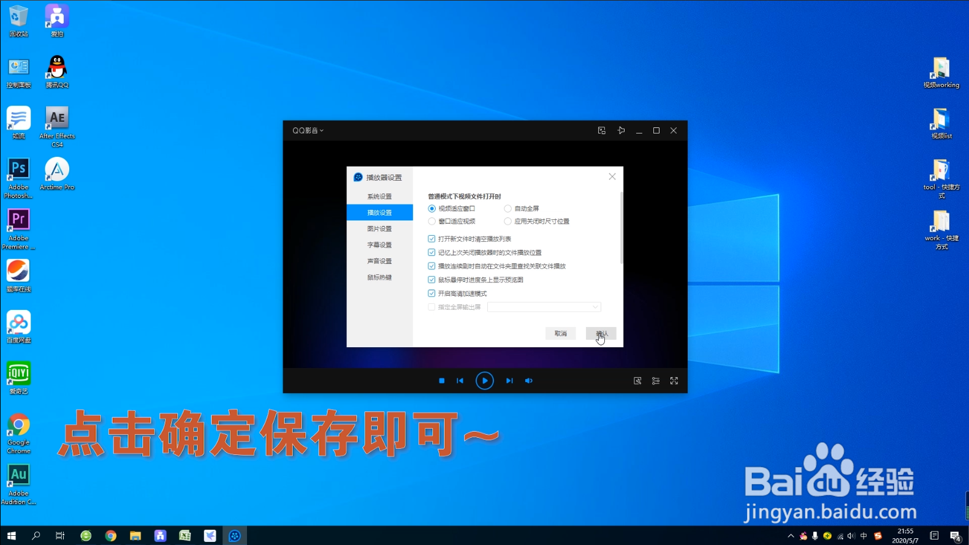This screenshot has height=545, width=969.
Task: Click the settings dialog vertical scrollbar
Action: [621, 228]
